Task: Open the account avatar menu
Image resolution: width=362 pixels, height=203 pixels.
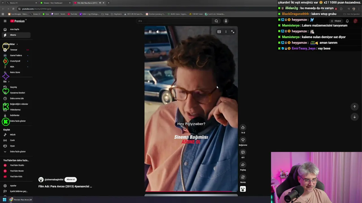Action: pyautogui.click(x=355, y=21)
